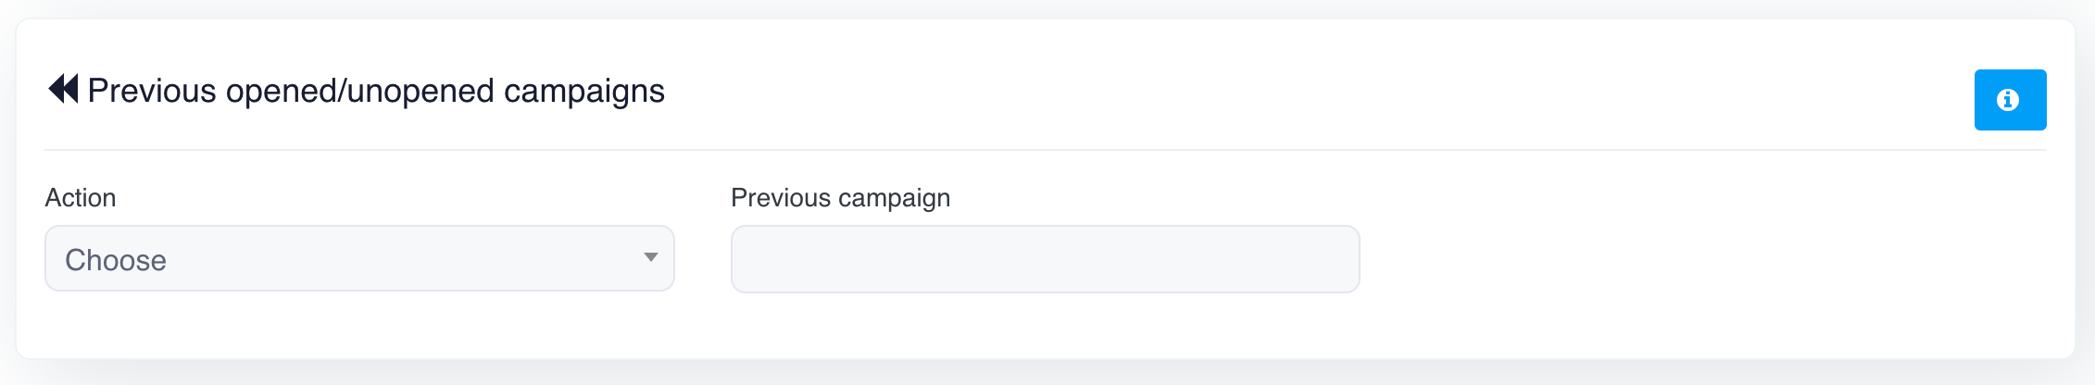The image size is (2095, 385).
Task: Click the horizontal divider under the heading
Action: pyautogui.click(x=1045, y=150)
